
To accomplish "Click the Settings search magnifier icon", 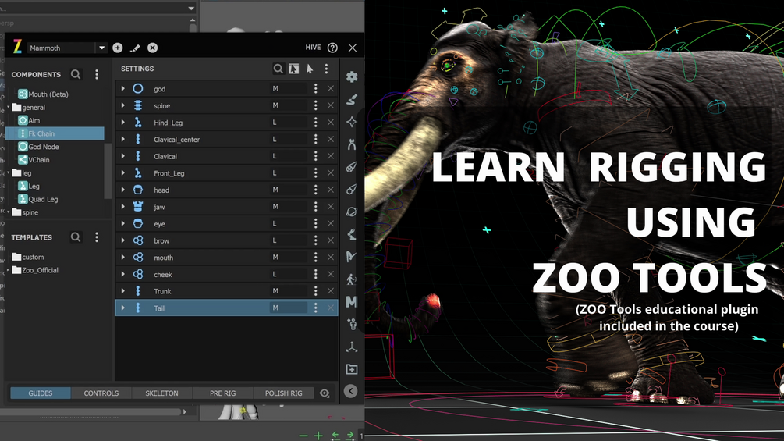I will pos(278,69).
